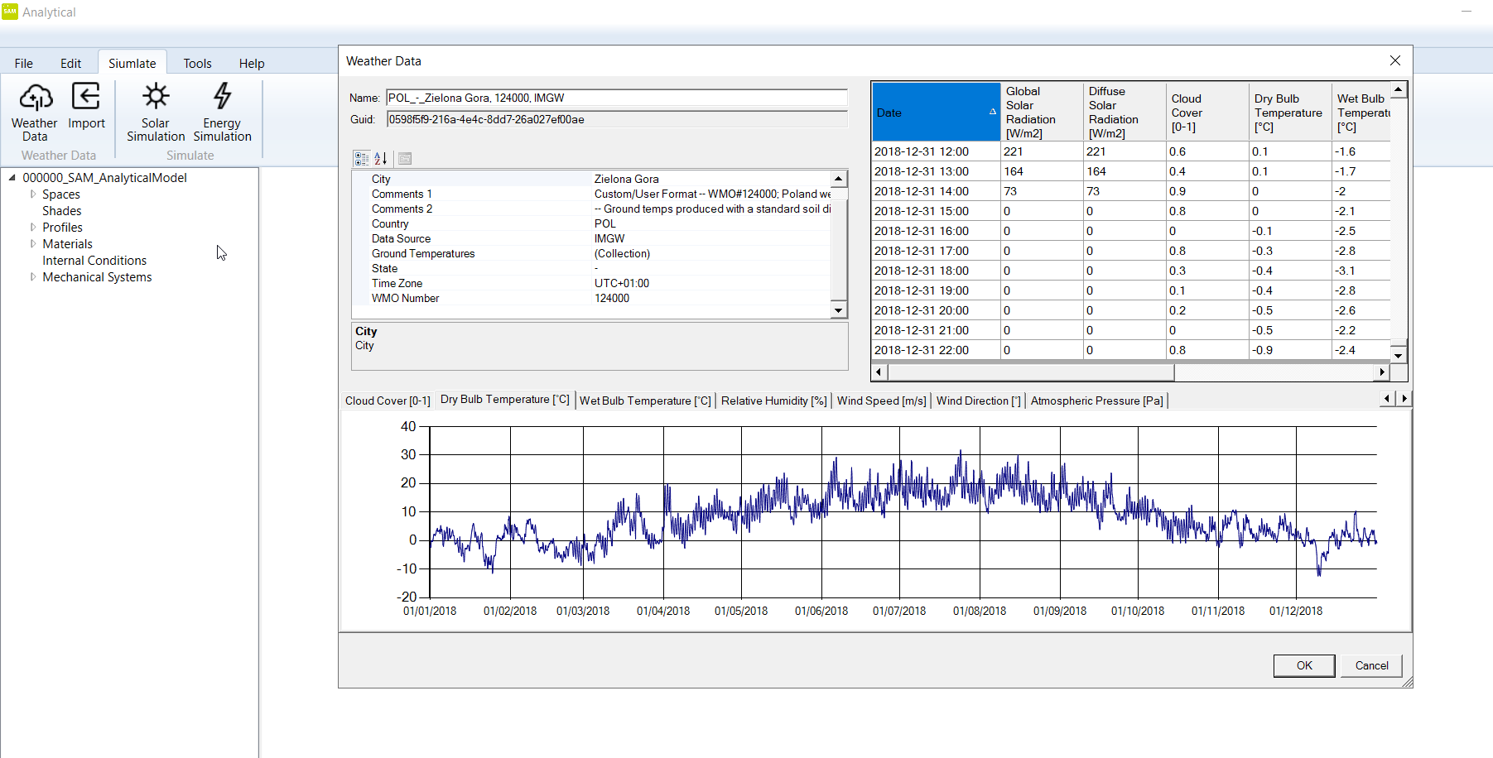Screen dimensions: 1493x758
Task: Sort table by Date column header
Action: click(935, 113)
